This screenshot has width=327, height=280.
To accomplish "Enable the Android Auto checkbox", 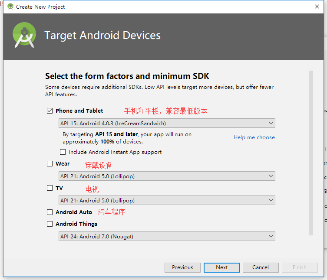I will (x=50, y=212).
